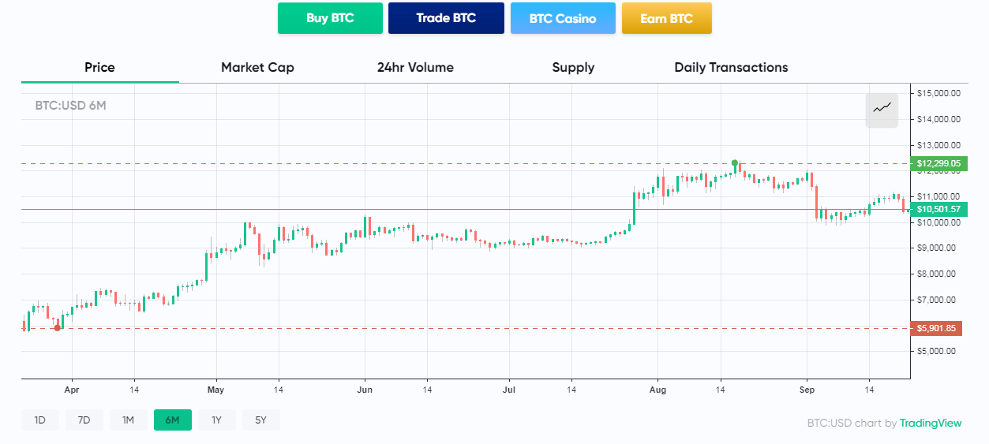Click the $7,000.00 axis label
The height and width of the screenshot is (444, 989).
(938, 300)
